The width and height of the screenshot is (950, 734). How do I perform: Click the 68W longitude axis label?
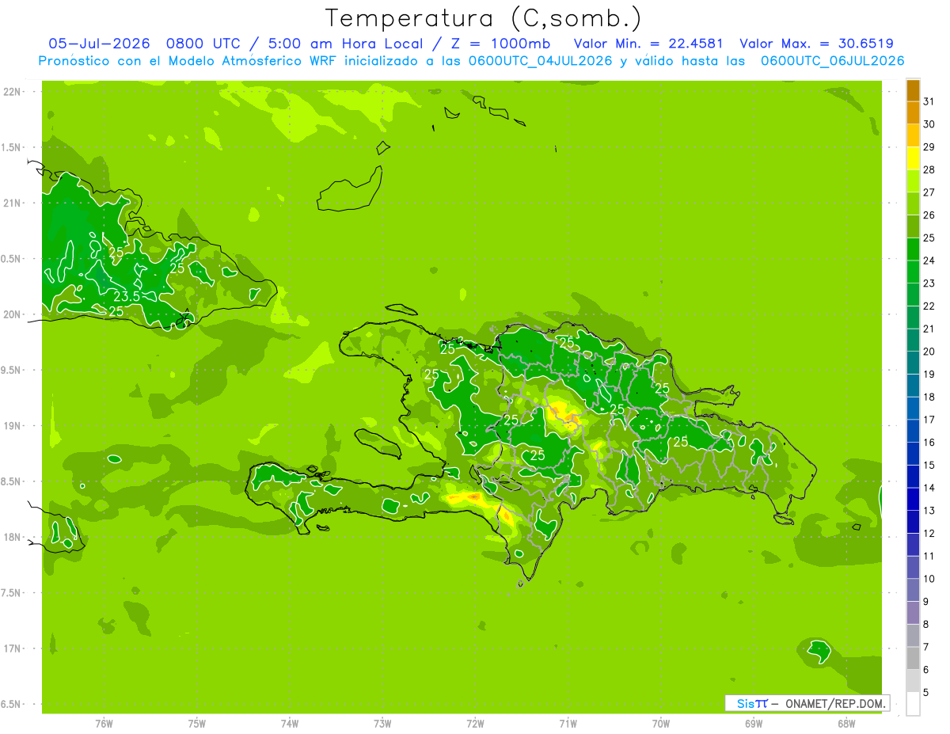845,723
